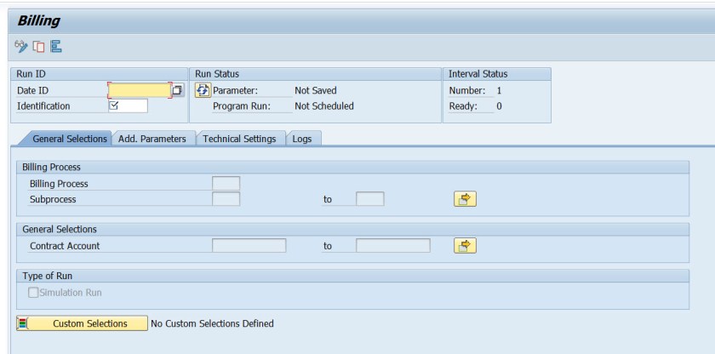Switch to the Logs tab

click(x=302, y=139)
